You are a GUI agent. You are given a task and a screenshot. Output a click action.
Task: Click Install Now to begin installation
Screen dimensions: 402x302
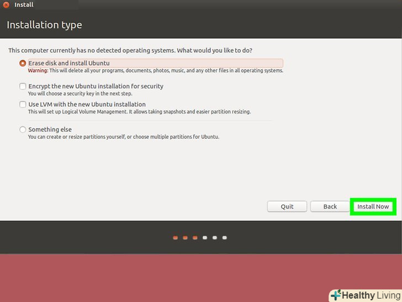pos(373,206)
